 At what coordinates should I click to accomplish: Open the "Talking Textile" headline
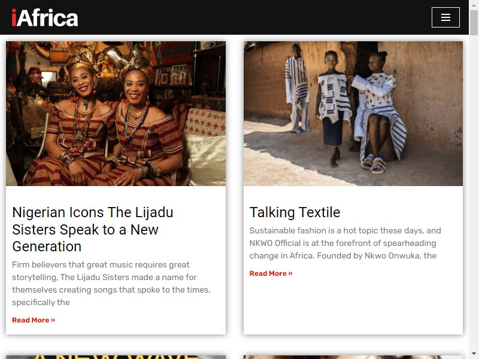click(295, 212)
